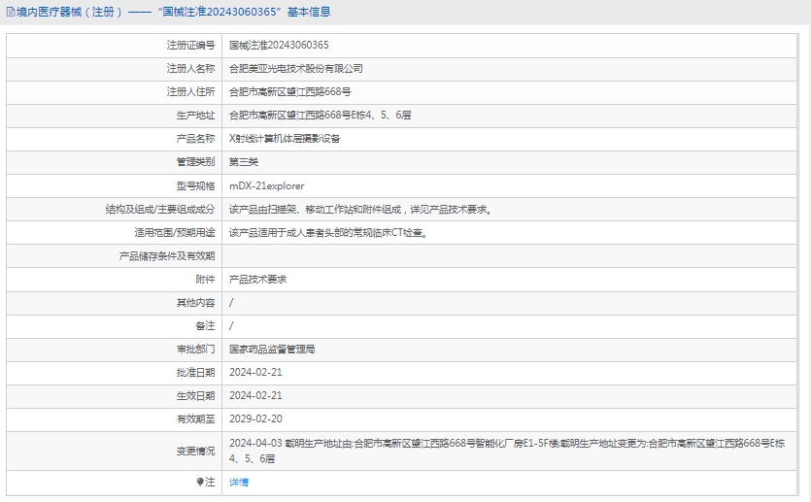Click the 第三类 management category value

coord(243,162)
